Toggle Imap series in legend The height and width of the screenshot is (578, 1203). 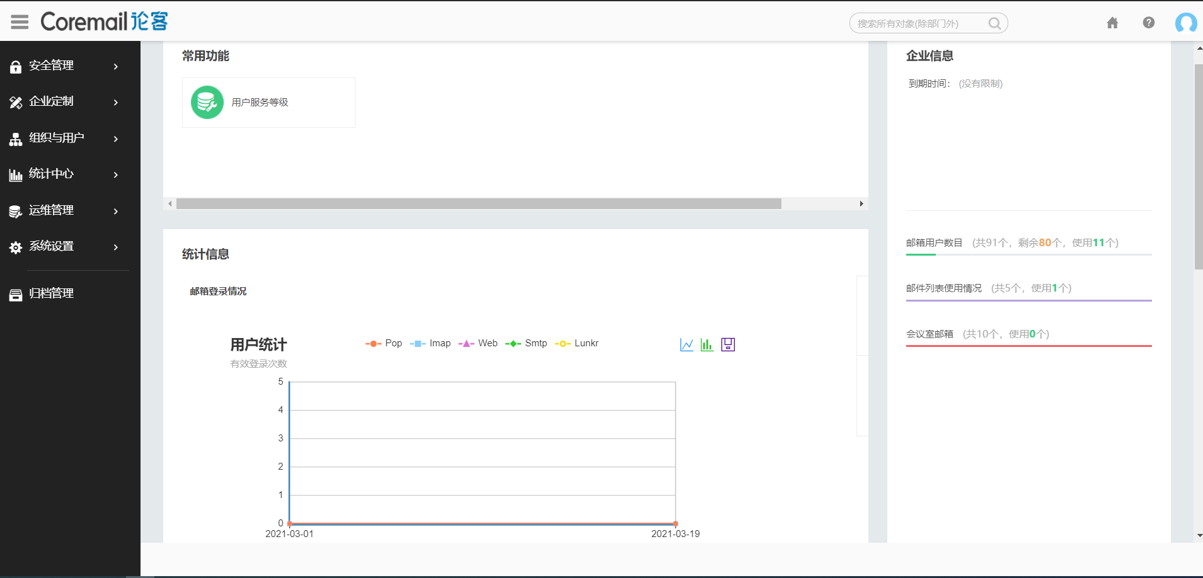[x=430, y=343]
